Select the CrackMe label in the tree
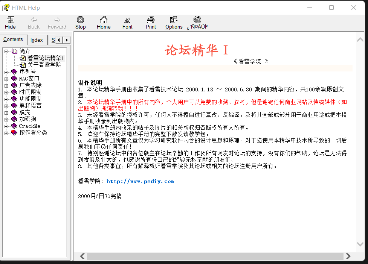Screen dimensions: 368x264 (30, 126)
